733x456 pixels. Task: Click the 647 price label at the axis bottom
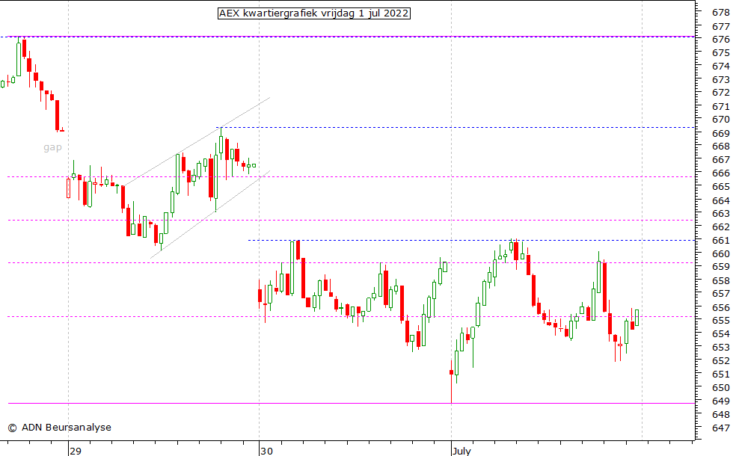(x=720, y=428)
